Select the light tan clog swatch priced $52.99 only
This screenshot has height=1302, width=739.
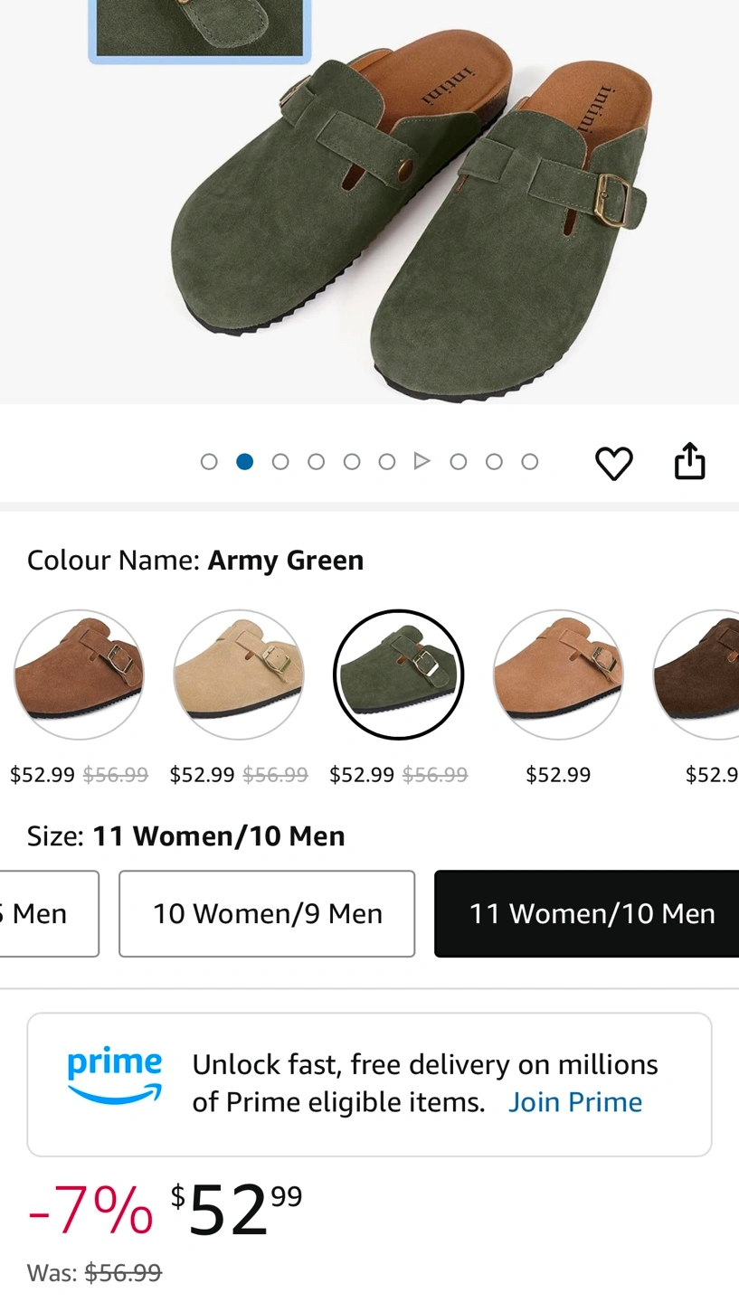[x=558, y=675]
